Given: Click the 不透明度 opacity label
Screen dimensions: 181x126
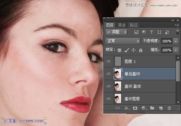Looking at the screenshot, I should click(151, 41).
